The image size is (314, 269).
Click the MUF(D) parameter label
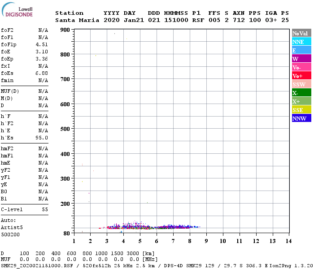[10, 91]
